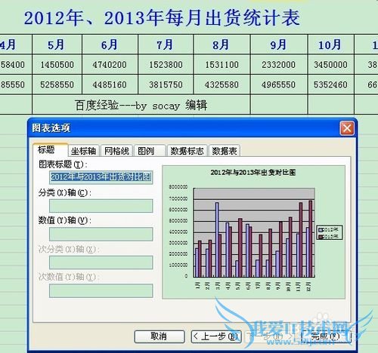Select cell with value 3815750
The width and height of the screenshot is (378, 353).
tap(166, 84)
